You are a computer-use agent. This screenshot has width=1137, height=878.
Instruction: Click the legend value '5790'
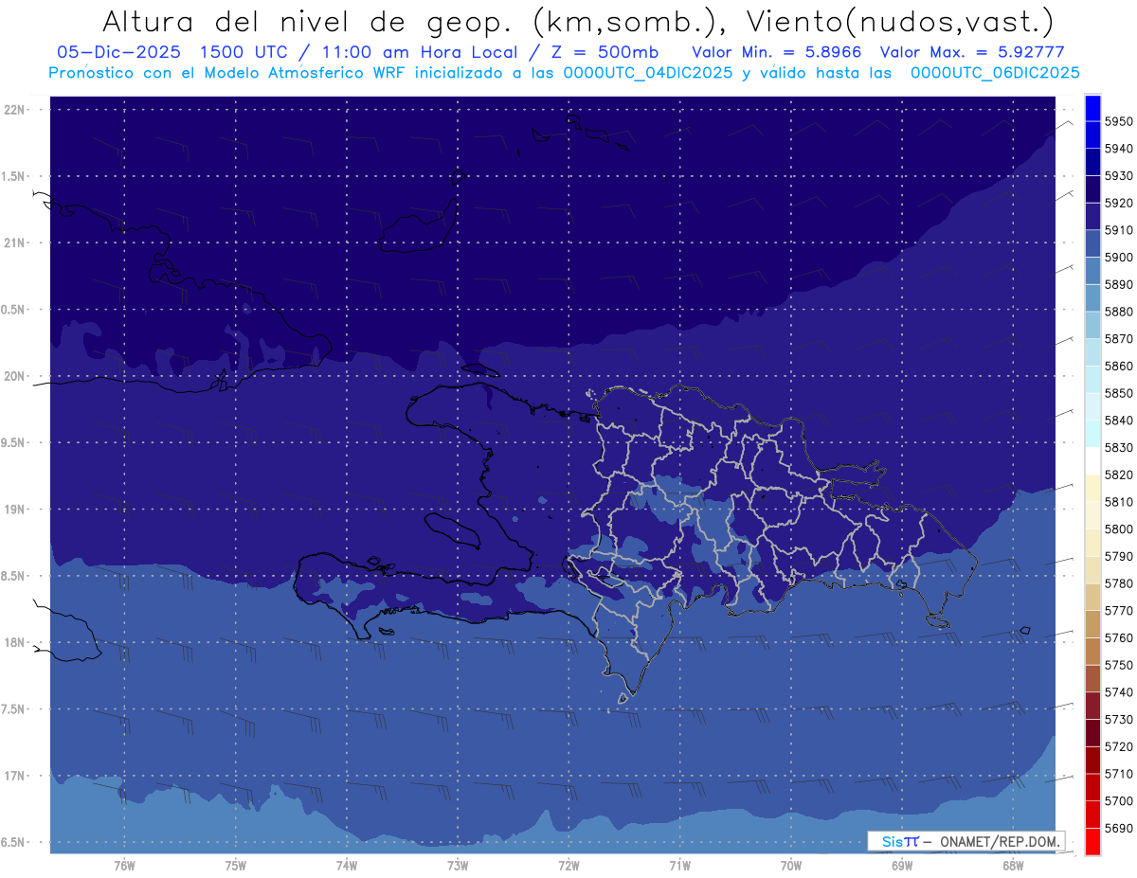tap(1118, 556)
